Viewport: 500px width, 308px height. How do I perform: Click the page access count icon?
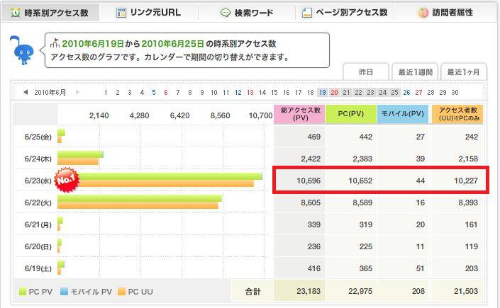click(x=306, y=13)
